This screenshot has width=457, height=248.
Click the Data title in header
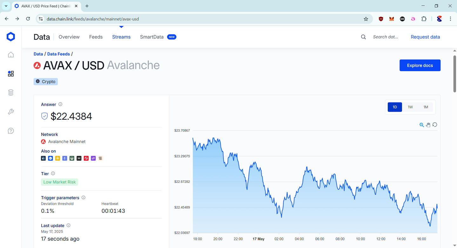(42, 37)
